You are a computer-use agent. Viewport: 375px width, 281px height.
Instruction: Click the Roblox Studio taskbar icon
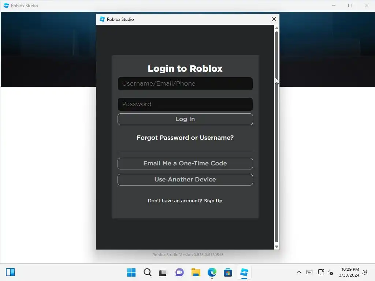pos(244,272)
